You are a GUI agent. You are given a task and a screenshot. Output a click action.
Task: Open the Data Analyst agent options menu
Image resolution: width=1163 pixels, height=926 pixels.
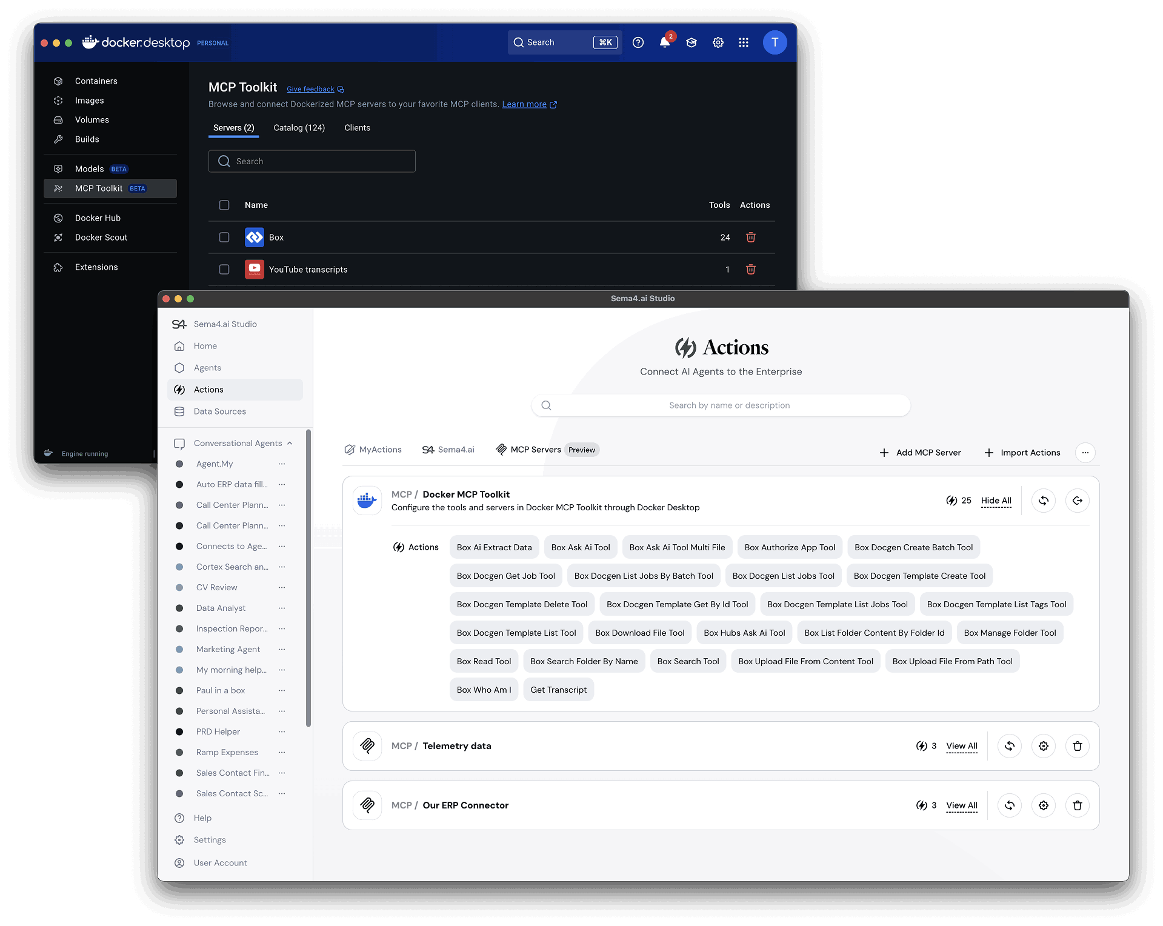(281, 608)
